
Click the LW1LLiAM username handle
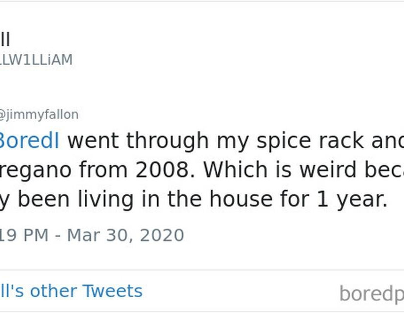(36, 60)
